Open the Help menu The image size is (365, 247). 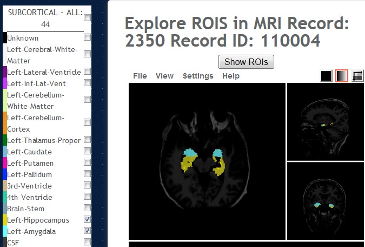click(231, 76)
